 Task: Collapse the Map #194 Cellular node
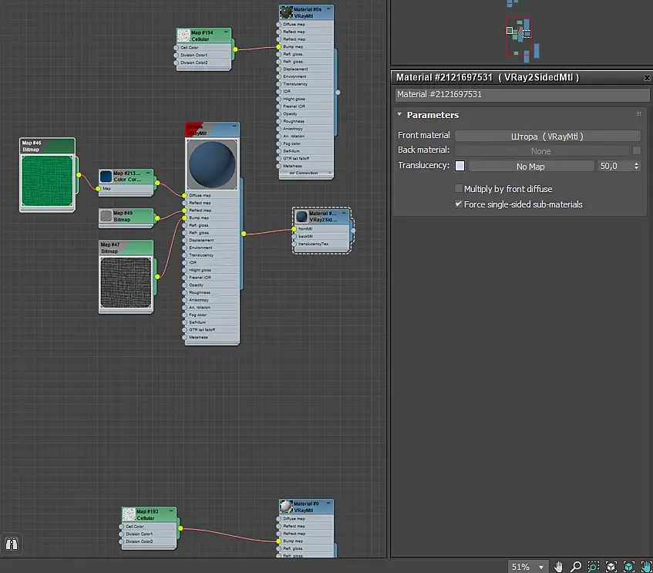click(x=226, y=32)
